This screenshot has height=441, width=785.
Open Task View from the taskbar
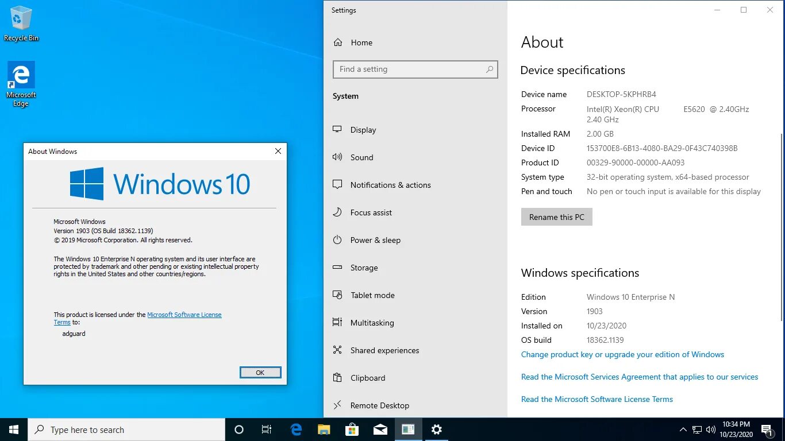267,430
